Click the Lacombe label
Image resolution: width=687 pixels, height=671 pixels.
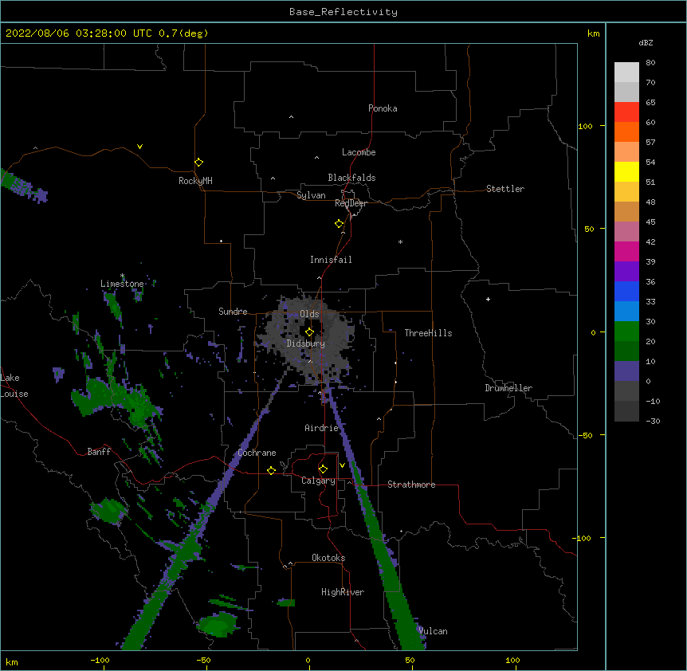pyautogui.click(x=359, y=152)
